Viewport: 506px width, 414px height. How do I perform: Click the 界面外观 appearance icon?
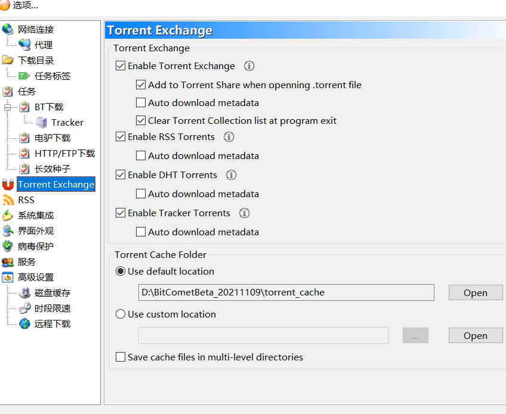pos(8,231)
